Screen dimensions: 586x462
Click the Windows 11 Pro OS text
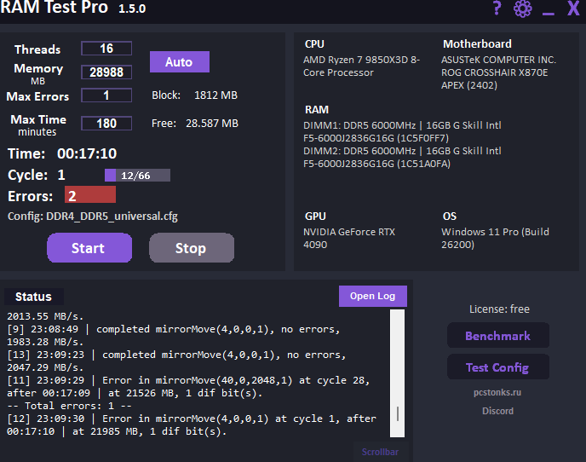click(x=495, y=239)
